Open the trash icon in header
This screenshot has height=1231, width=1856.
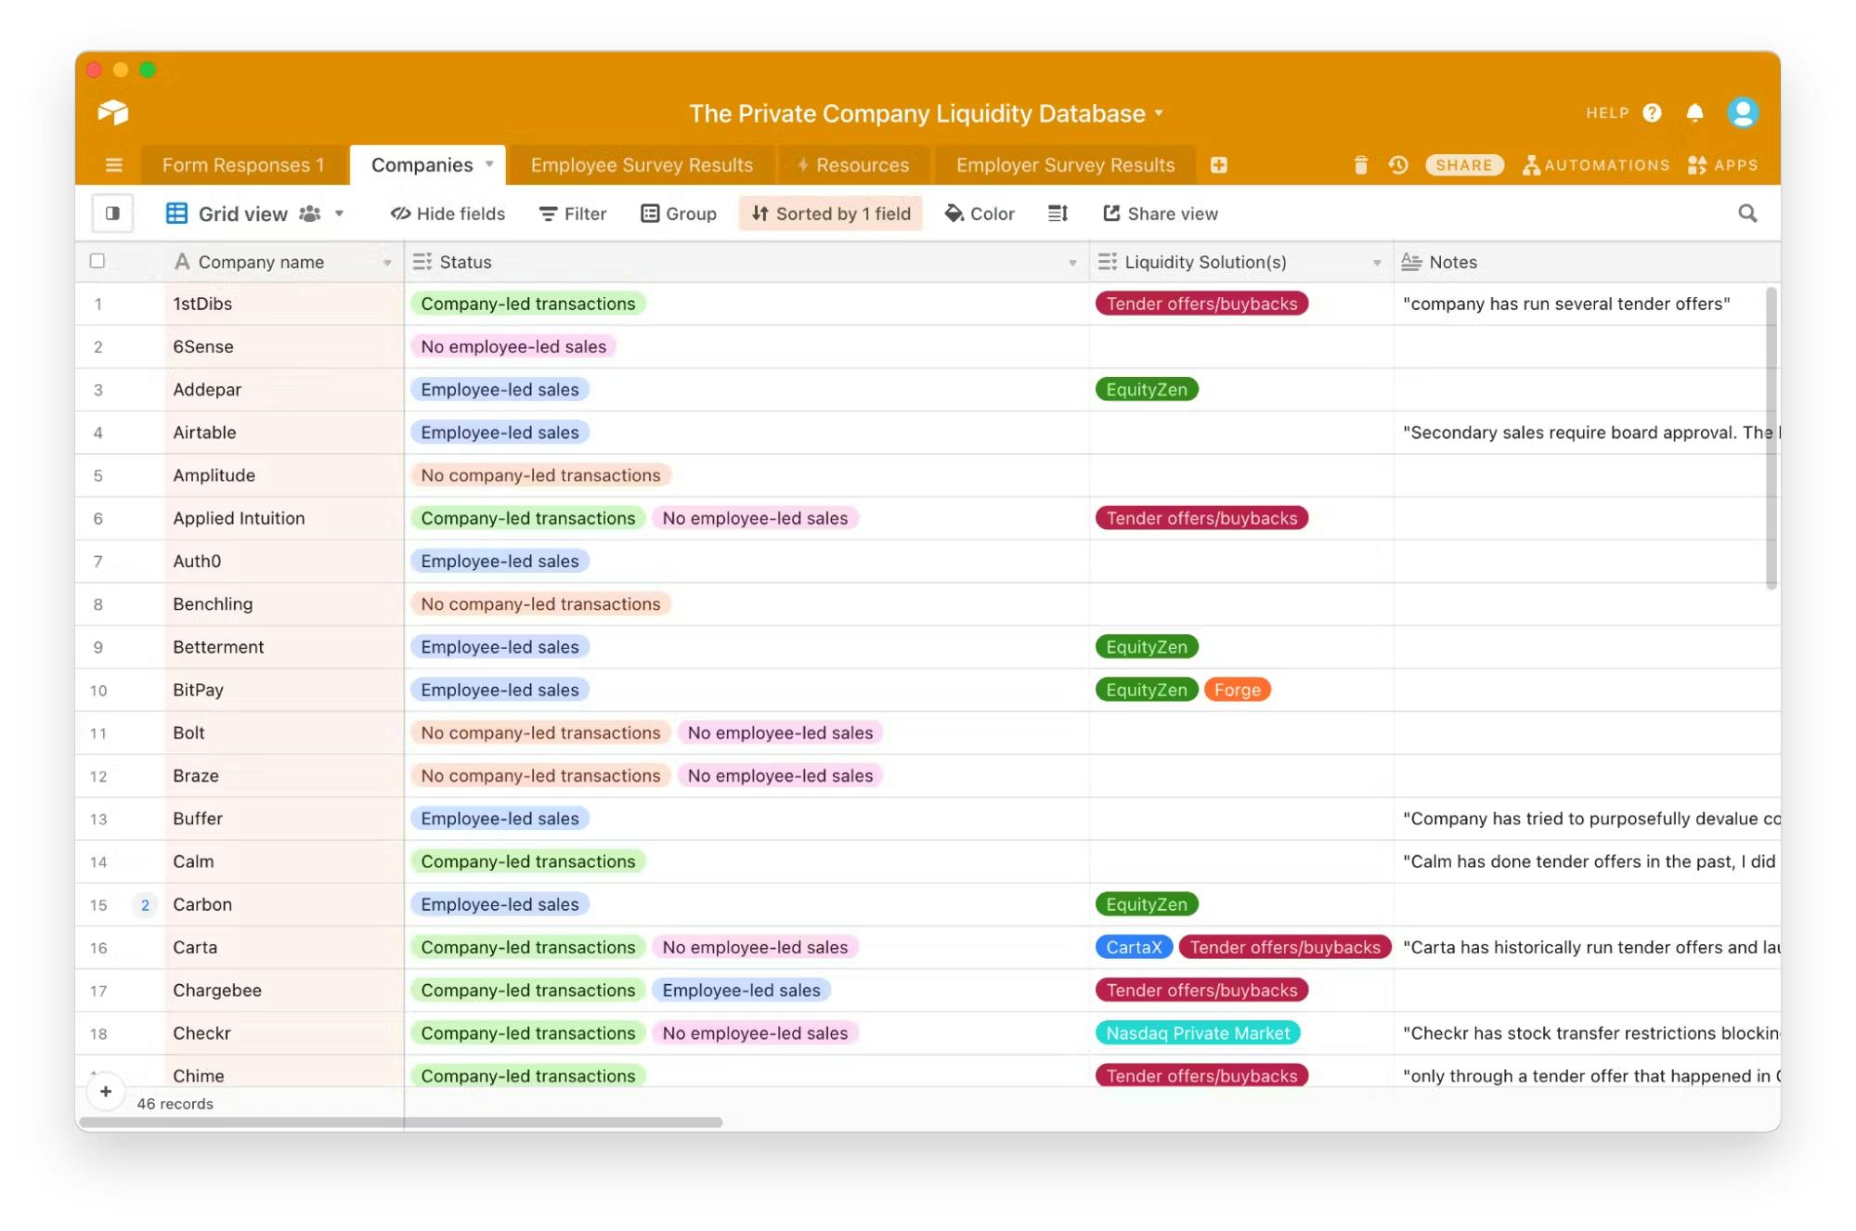(x=1361, y=165)
